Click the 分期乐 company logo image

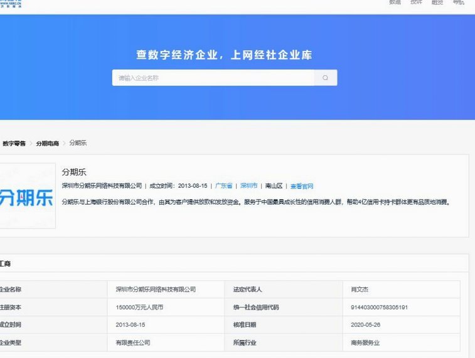click(x=26, y=196)
